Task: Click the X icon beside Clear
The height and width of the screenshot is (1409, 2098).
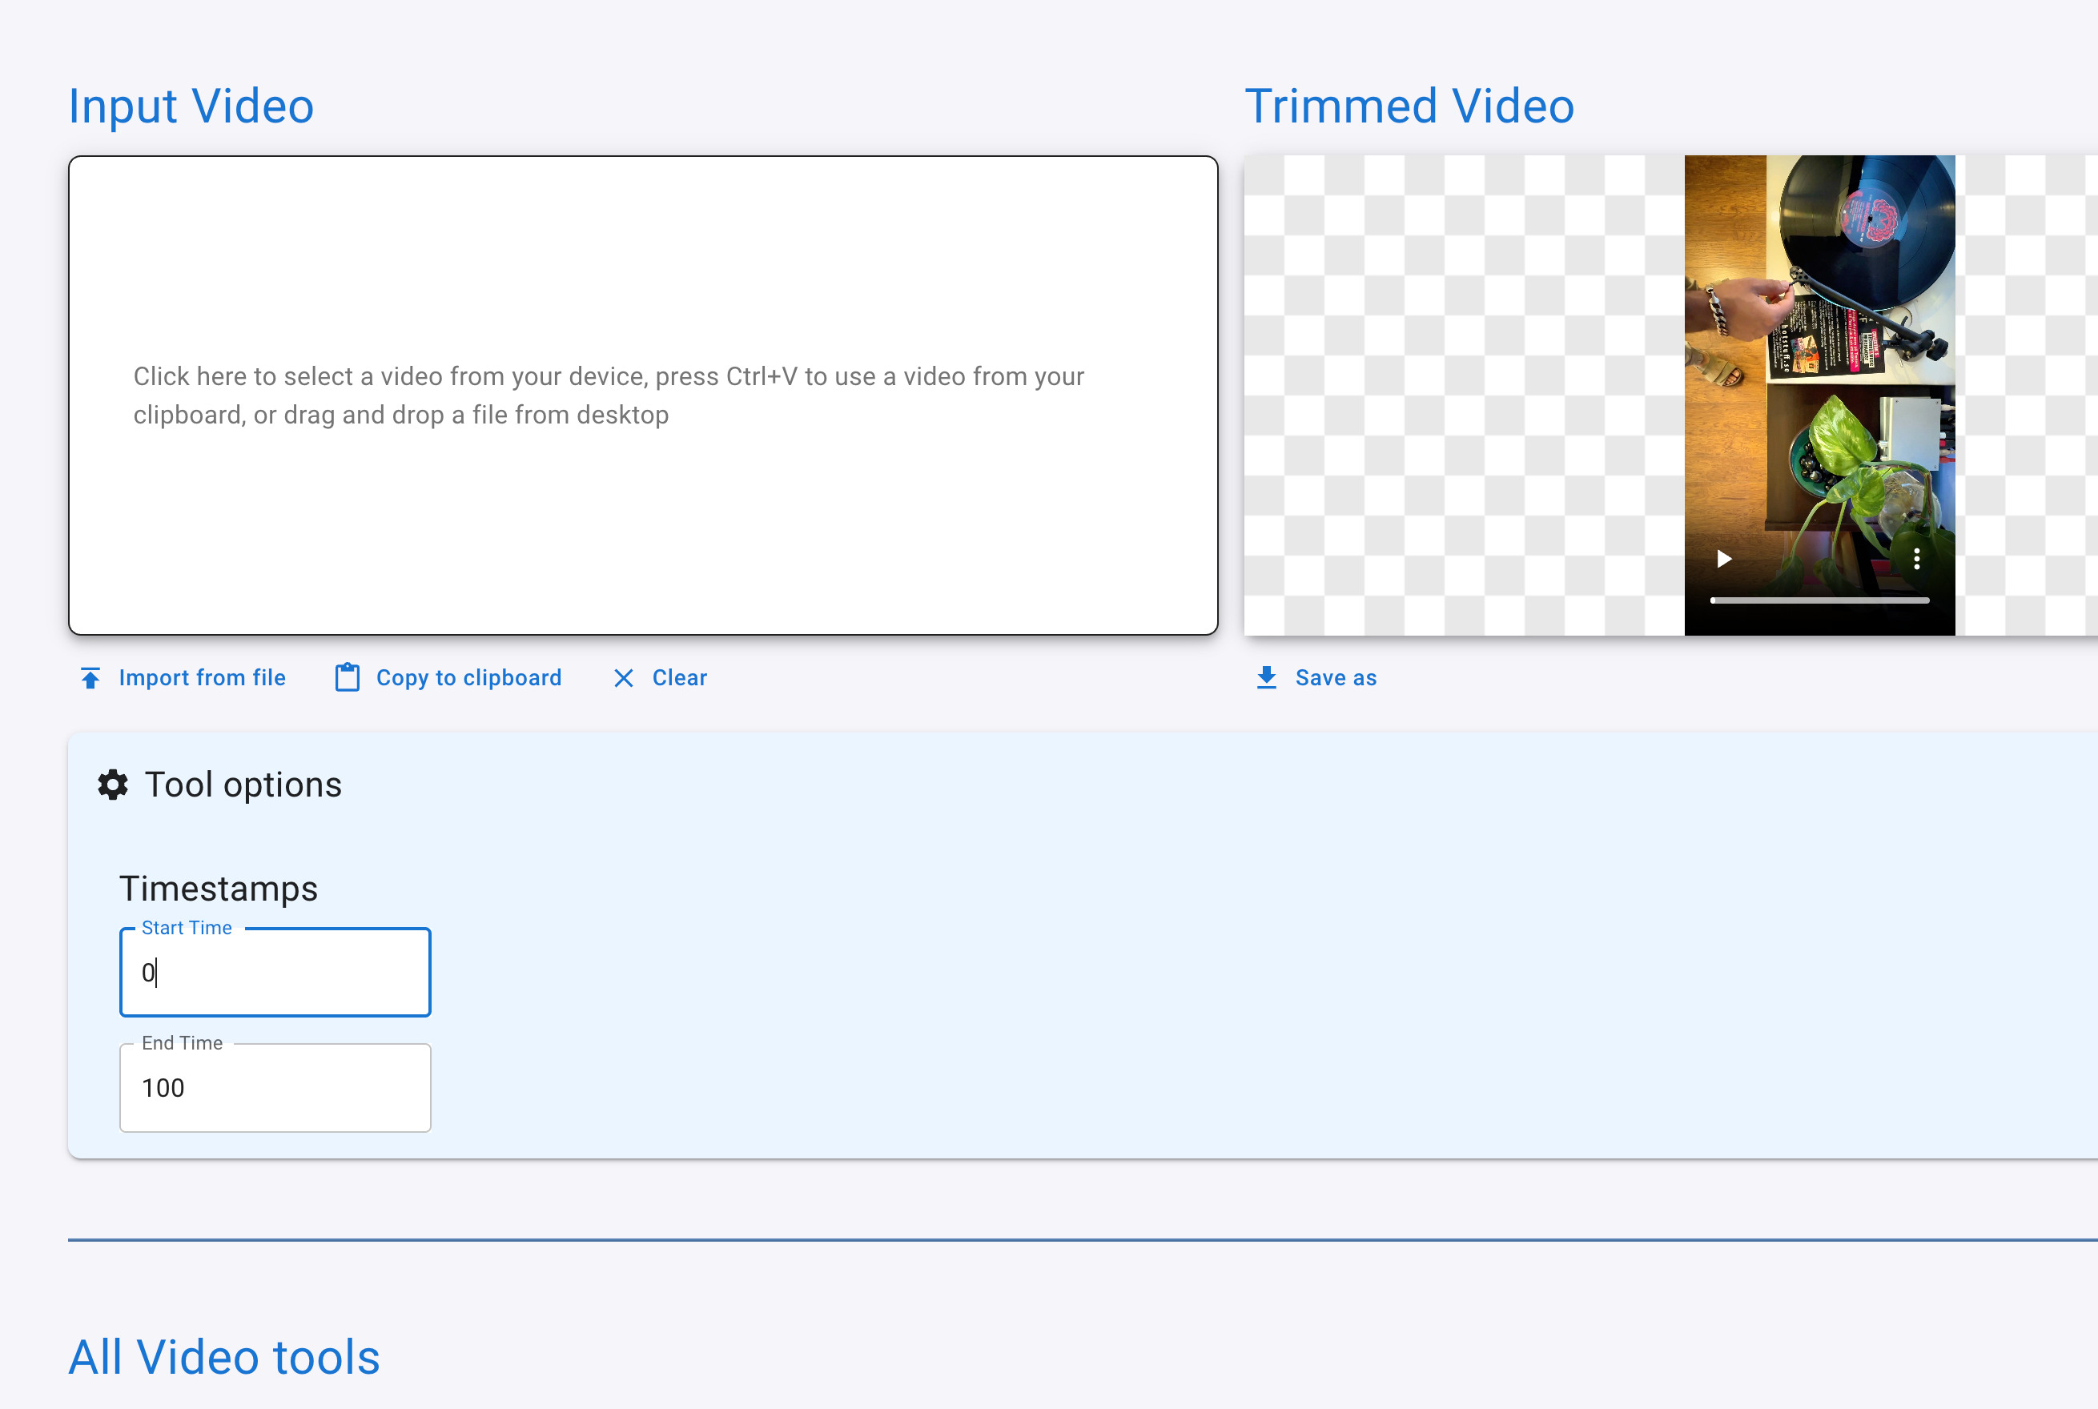Action: (623, 678)
